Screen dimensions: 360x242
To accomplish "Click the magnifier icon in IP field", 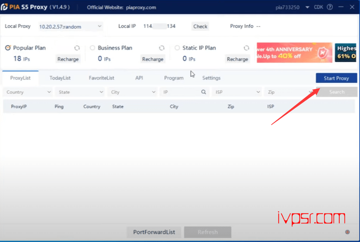I will click(204, 92).
